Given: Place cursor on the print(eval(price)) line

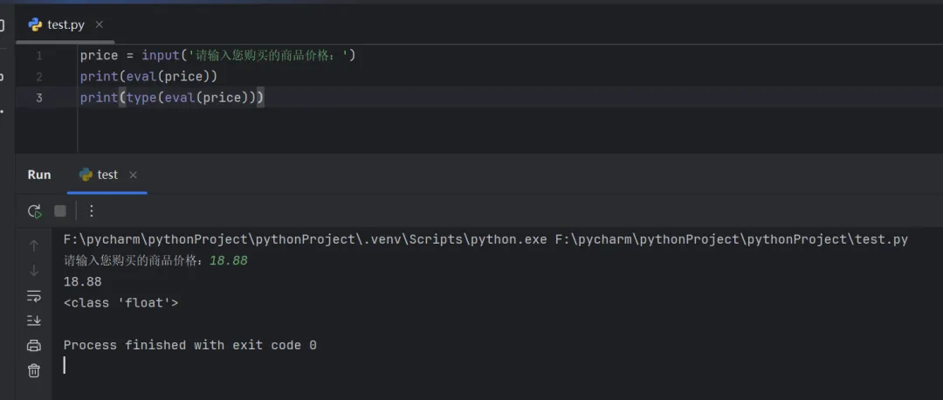Looking at the screenshot, I should coord(148,77).
